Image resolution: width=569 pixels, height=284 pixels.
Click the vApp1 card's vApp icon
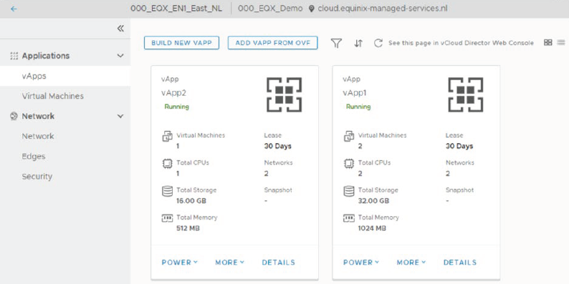(466, 94)
